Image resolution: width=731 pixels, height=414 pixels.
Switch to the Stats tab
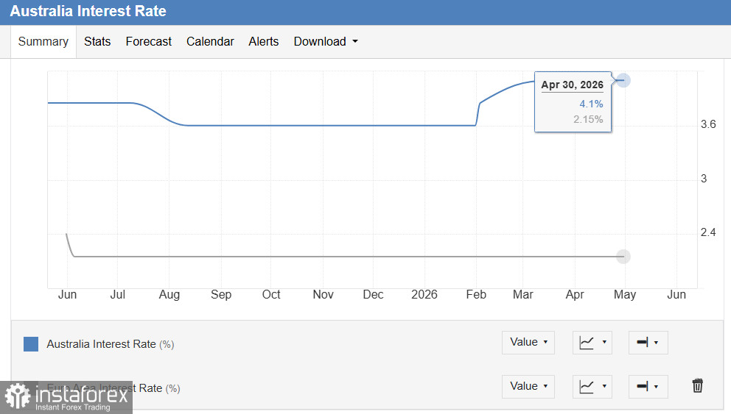click(97, 41)
